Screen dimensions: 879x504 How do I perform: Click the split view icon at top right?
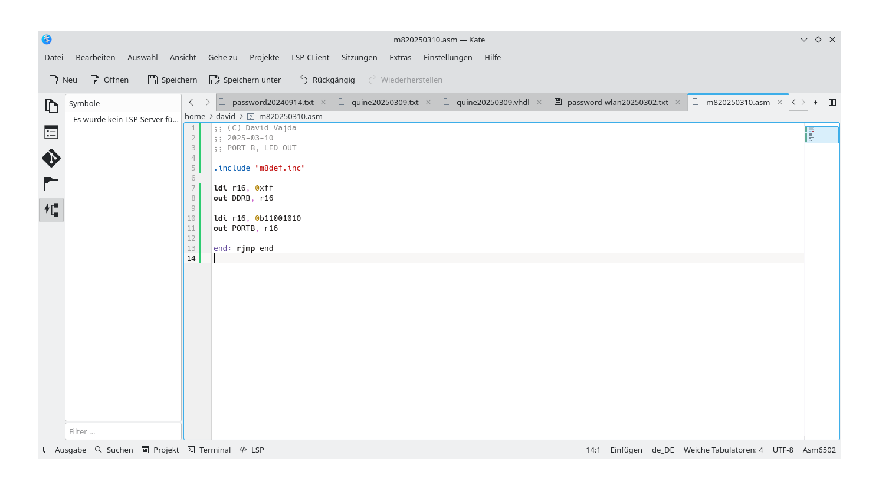click(x=832, y=102)
